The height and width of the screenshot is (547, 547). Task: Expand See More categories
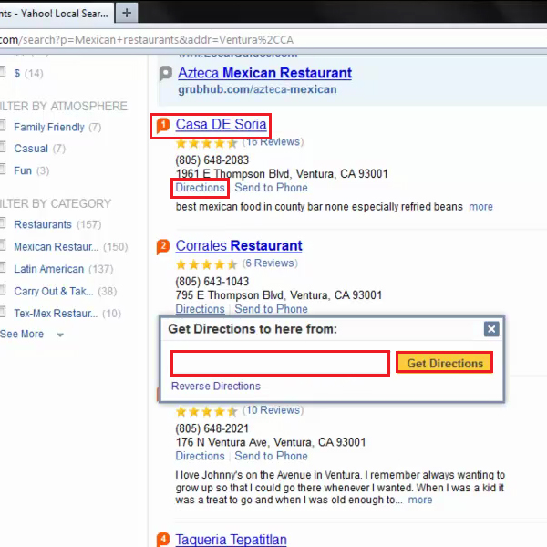[31, 335]
